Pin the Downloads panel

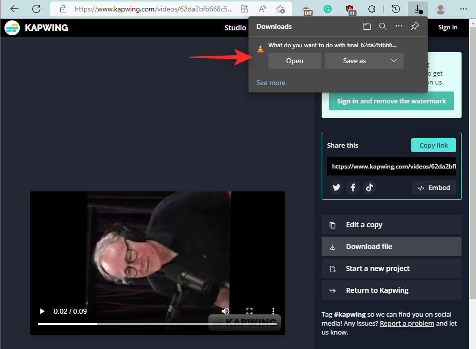(415, 26)
